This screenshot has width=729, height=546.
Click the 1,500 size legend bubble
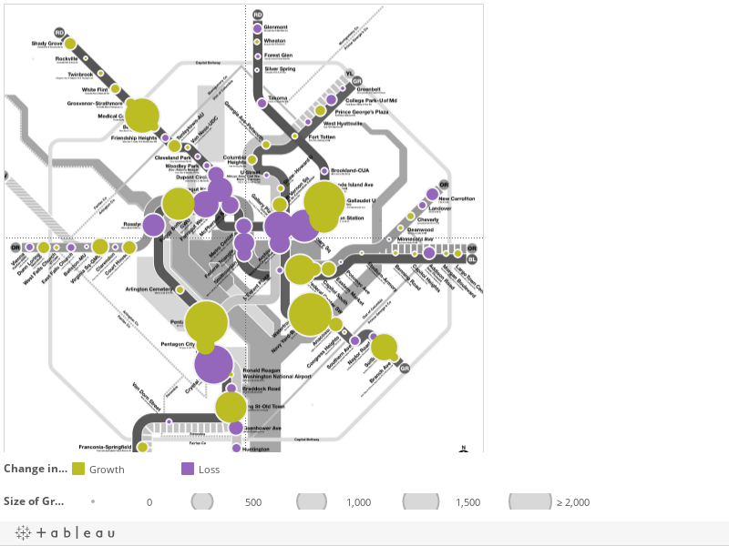tap(420, 501)
